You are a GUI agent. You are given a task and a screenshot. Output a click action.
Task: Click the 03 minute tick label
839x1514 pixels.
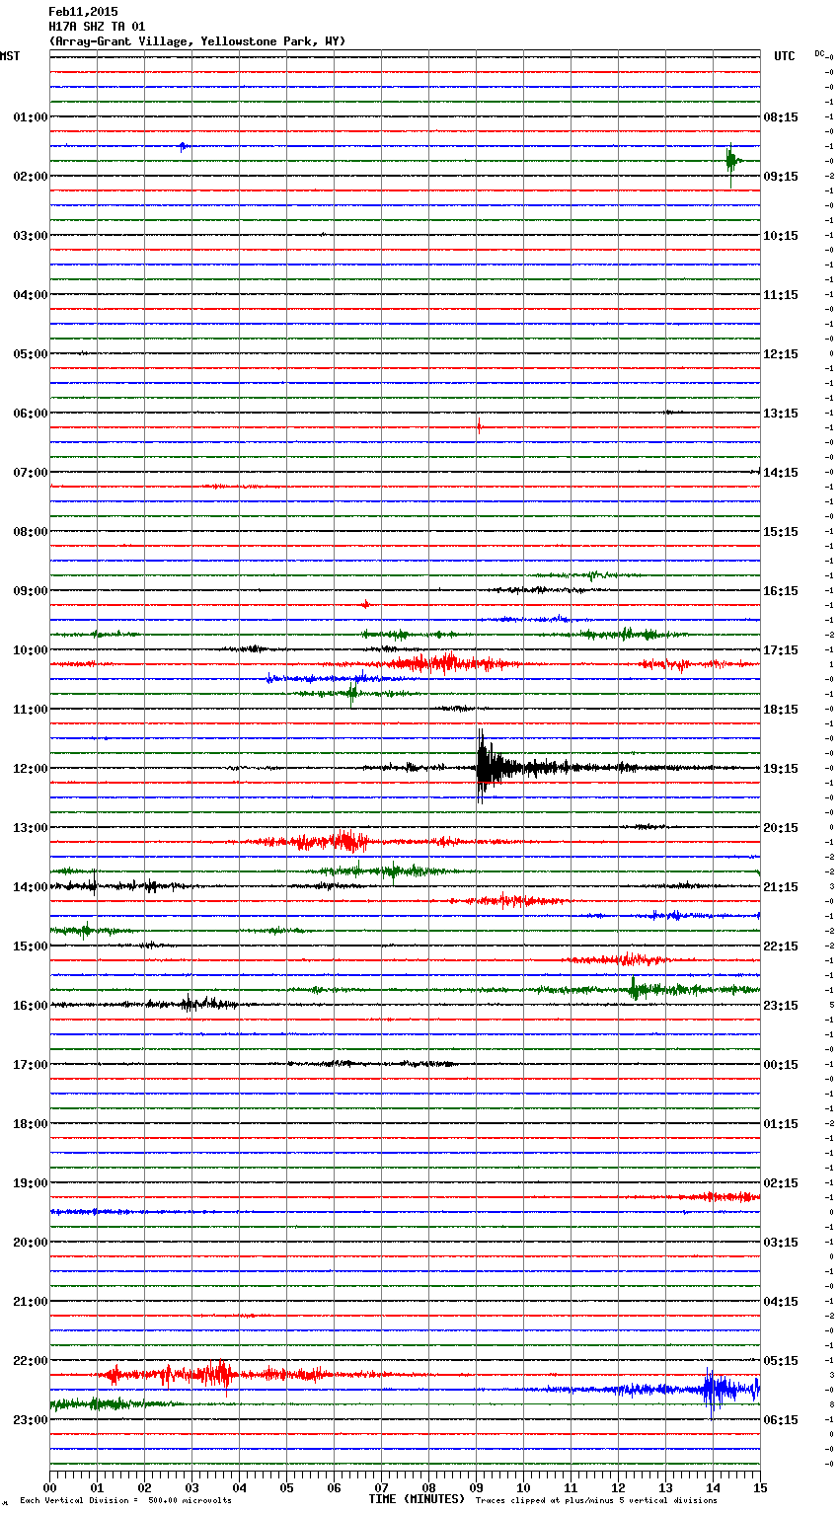point(191,1487)
